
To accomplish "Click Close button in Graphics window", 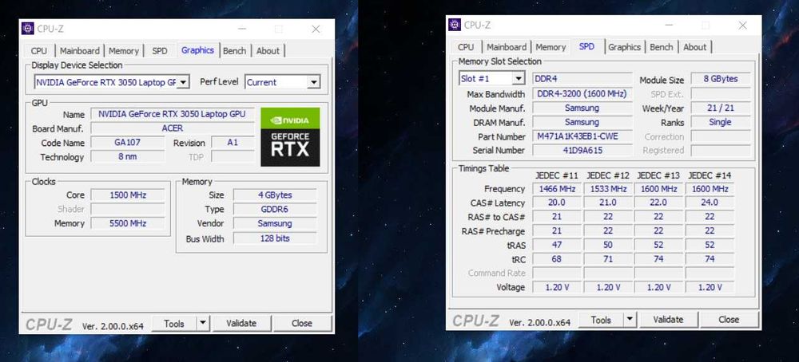I will click(302, 323).
